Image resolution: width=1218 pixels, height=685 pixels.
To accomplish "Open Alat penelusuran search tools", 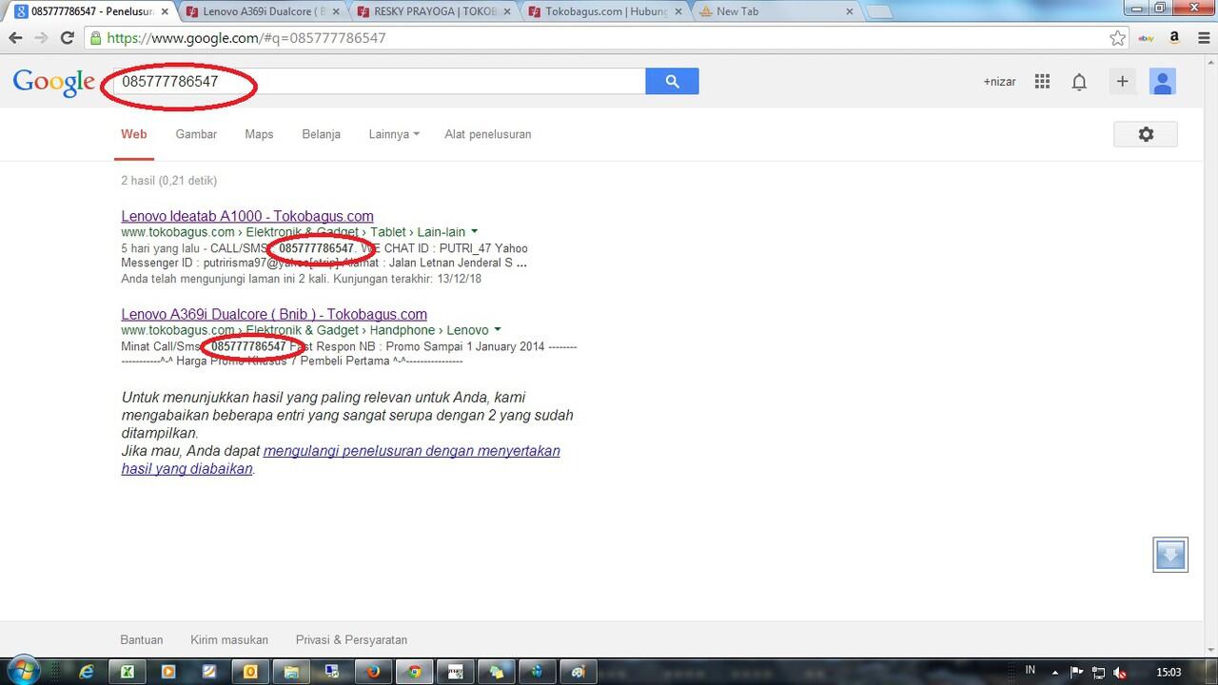I will [x=488, y=134].
